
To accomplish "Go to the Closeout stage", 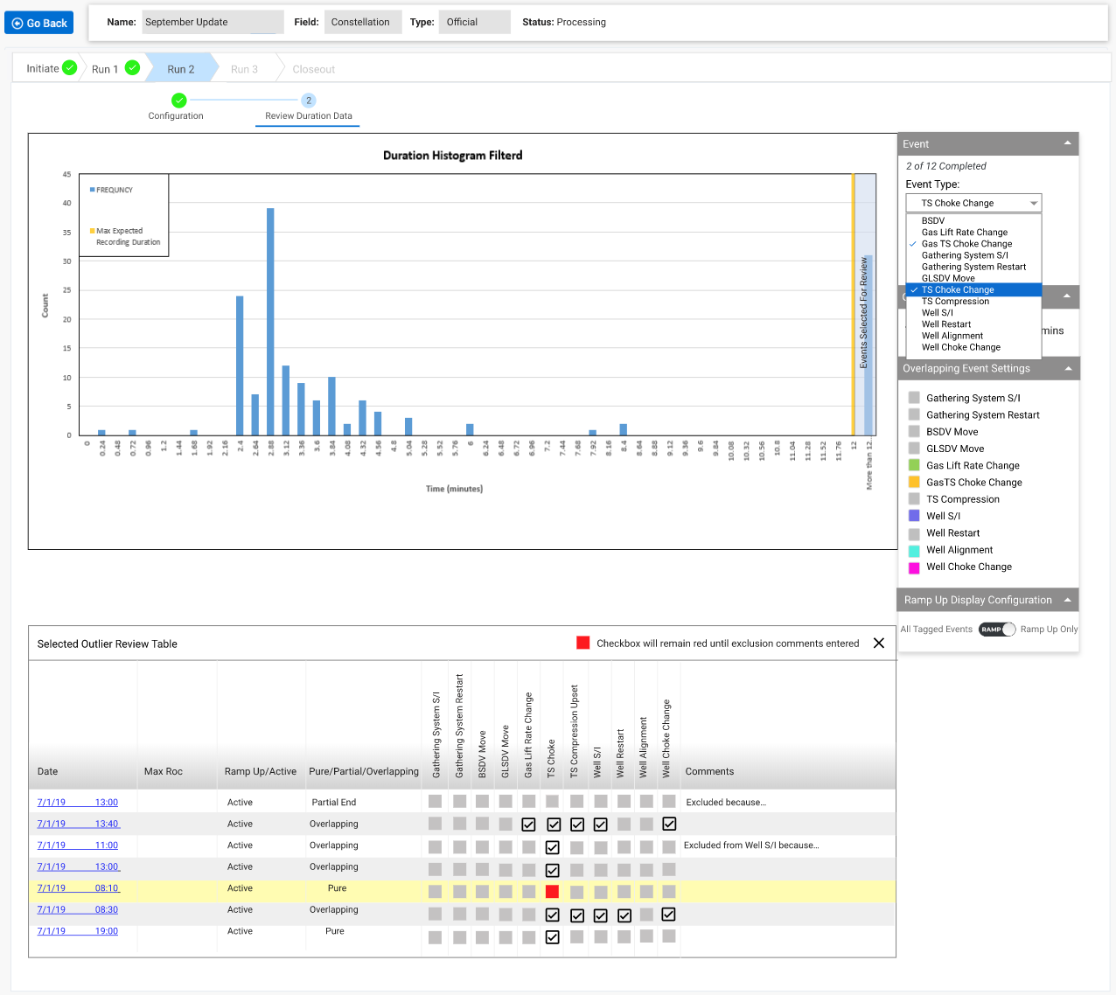I will pos(314,69).
